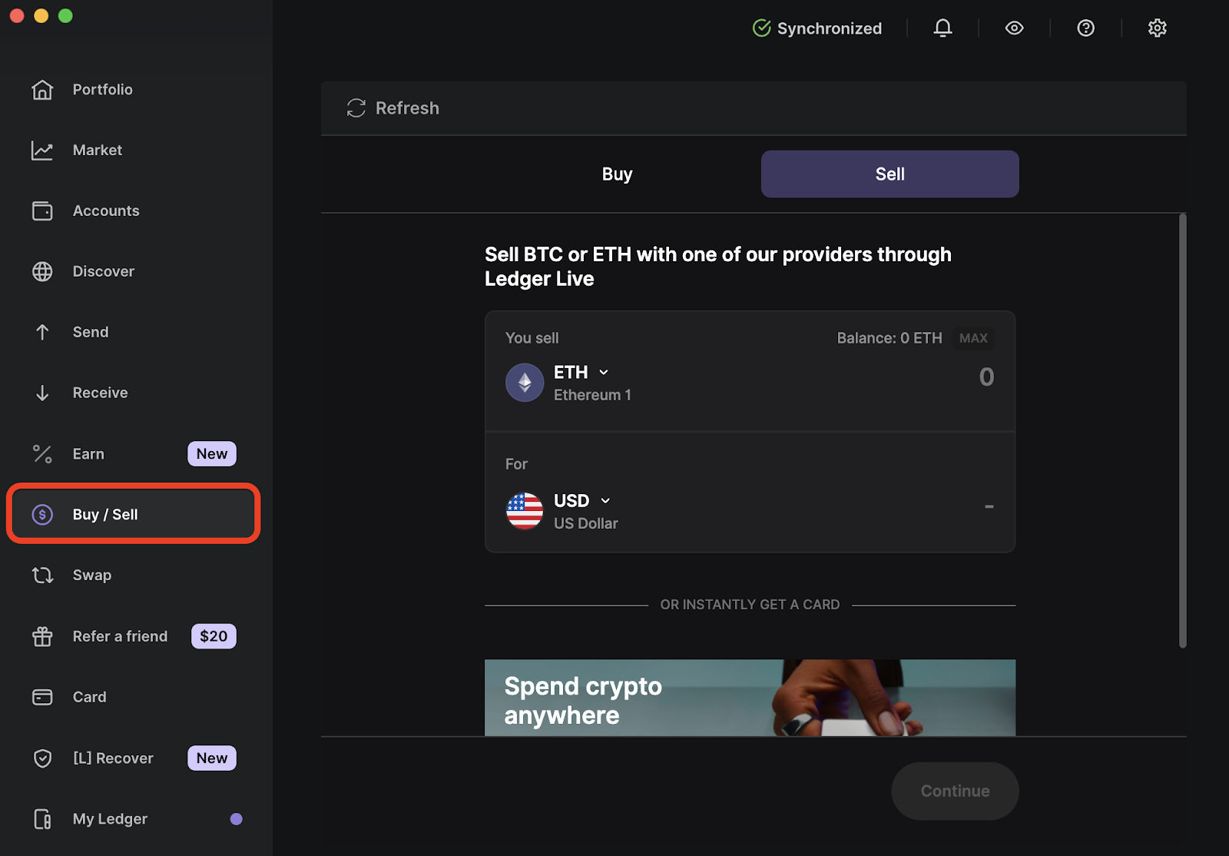Select the Sell tab
The height and width of the screenshot is (856, 1229).
[889, 174]
